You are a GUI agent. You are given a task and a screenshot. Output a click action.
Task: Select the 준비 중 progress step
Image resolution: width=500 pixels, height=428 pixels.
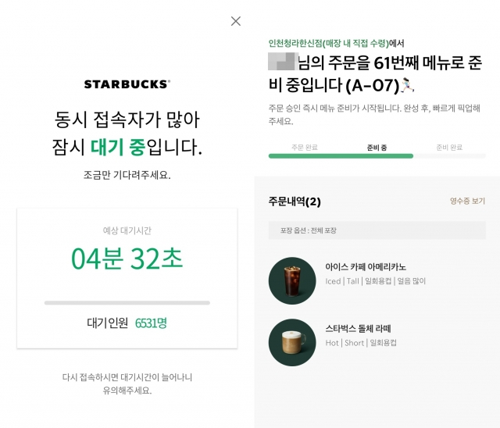(377, 148)
